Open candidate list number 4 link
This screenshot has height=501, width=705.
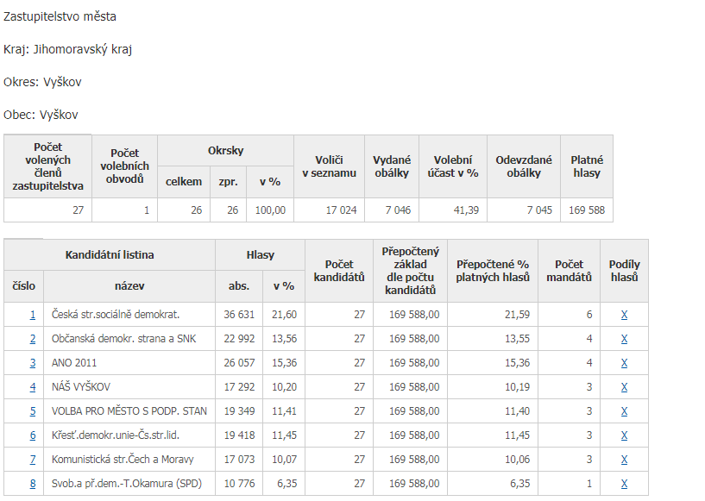click(33, 387)
